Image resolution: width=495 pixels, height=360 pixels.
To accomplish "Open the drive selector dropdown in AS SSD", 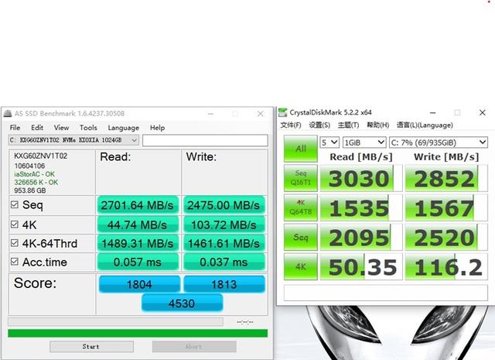I will click(x=73, y=140).
